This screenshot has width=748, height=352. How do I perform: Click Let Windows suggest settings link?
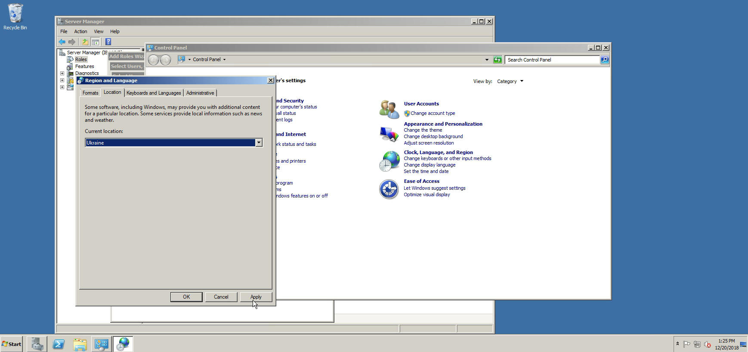tap(434, 188)
